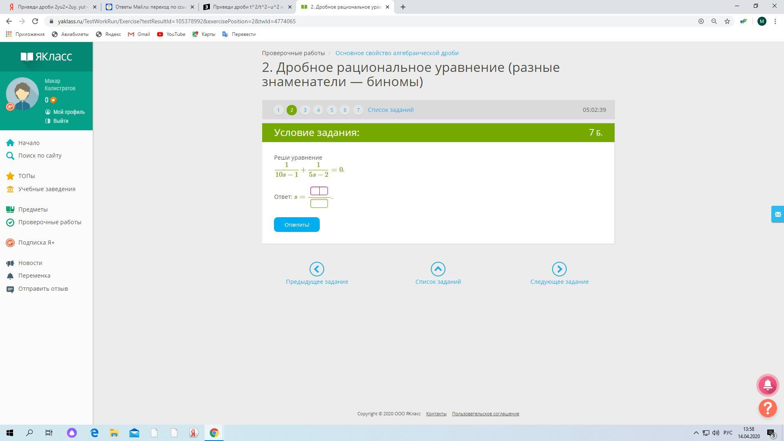Click the denominator answer field

coord(319,203)
